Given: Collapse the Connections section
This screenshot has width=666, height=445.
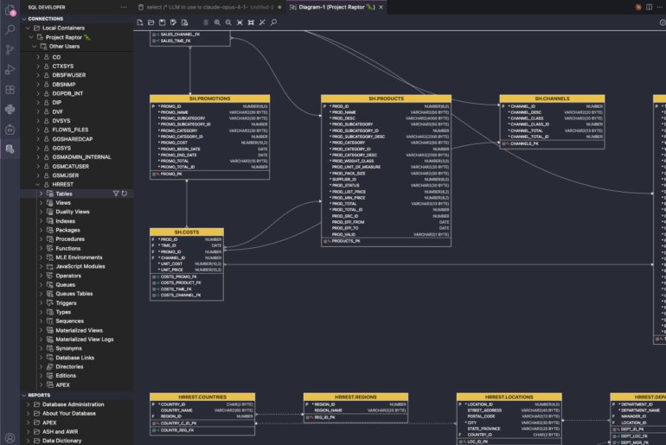Looking at the screenshot, I should [x=23, y=18].
